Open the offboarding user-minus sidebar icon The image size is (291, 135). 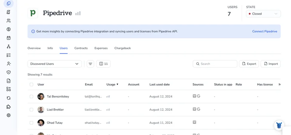click(8, 64)
